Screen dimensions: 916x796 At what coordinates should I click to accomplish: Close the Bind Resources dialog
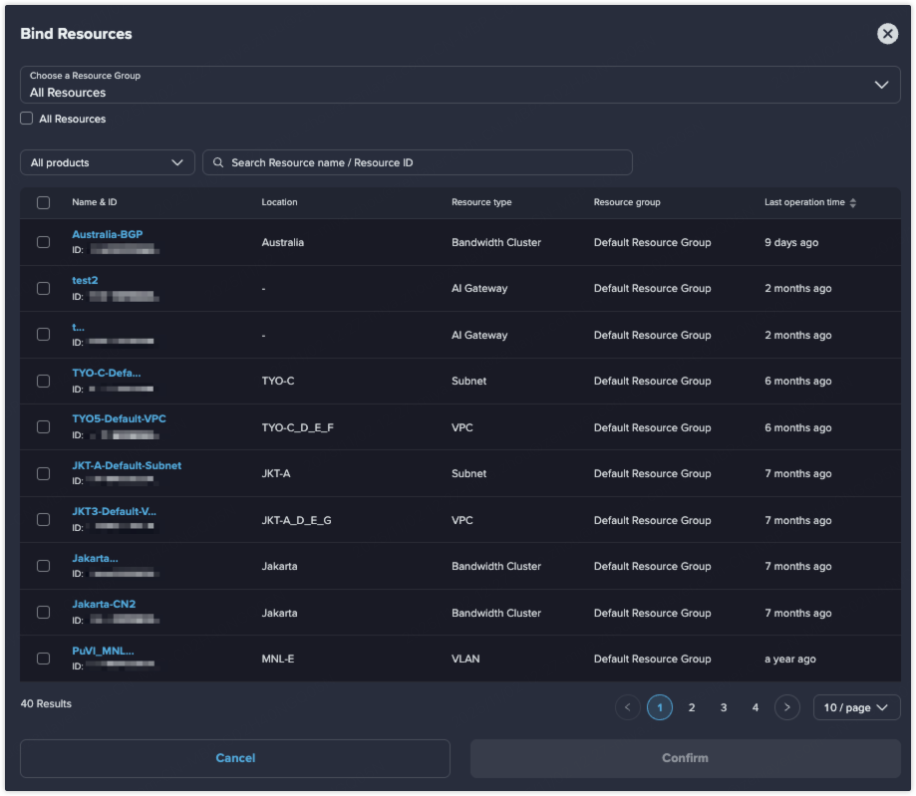(887, 34)
